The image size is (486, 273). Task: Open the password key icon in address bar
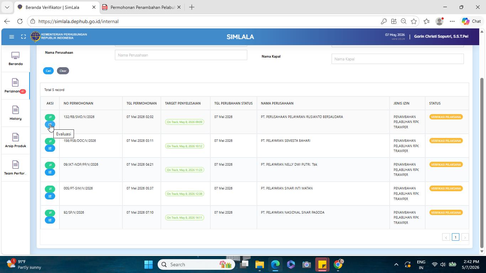coord(384,21)
